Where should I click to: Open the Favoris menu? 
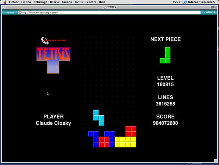(67, 2)
